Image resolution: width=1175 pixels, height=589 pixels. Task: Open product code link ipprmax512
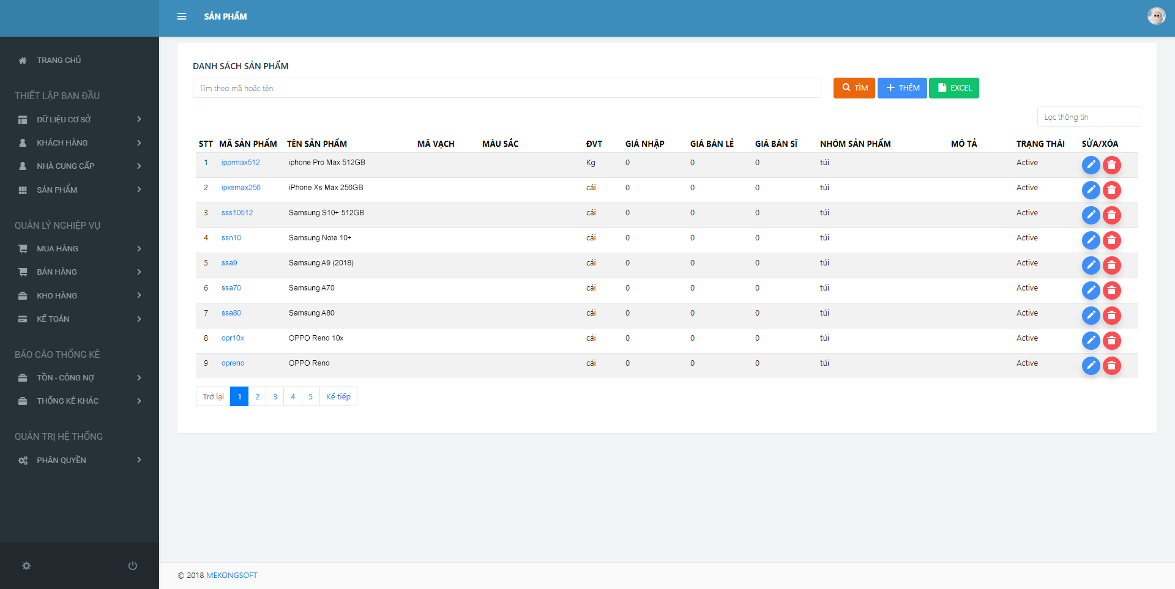[241, 163]
